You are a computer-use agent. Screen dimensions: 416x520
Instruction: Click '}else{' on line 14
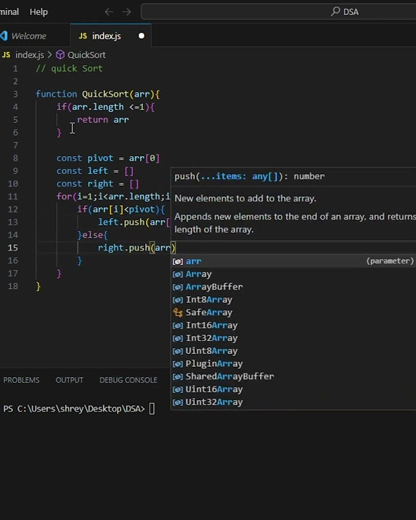(x=92, y=235)
